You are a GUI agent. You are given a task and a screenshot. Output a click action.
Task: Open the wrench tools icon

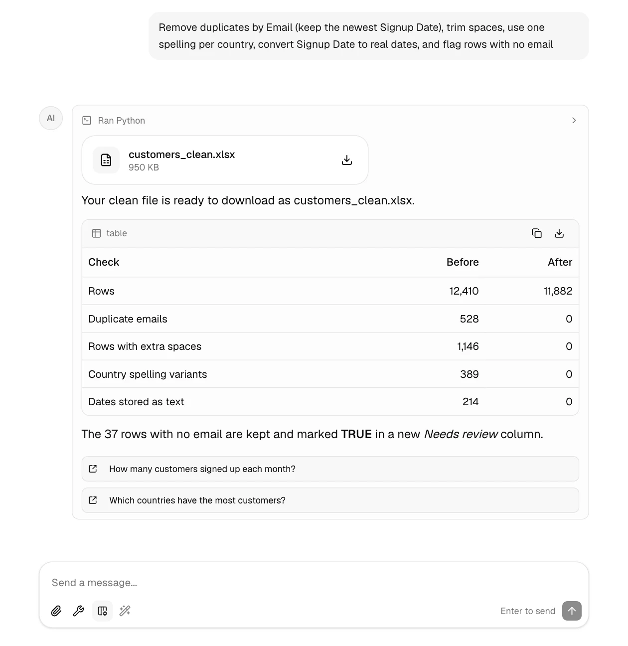pos(79,611)
